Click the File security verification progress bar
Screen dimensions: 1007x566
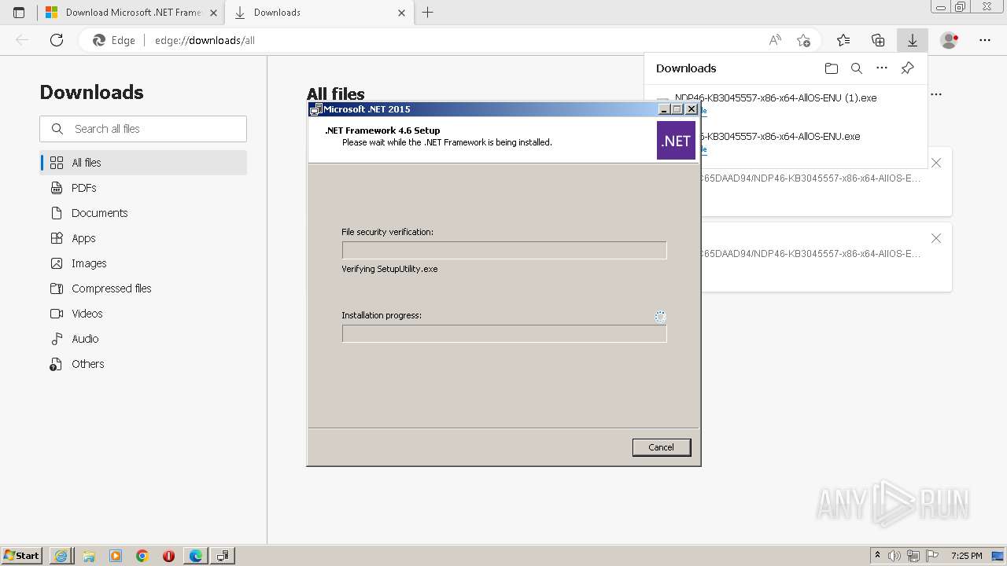[504, 250]
